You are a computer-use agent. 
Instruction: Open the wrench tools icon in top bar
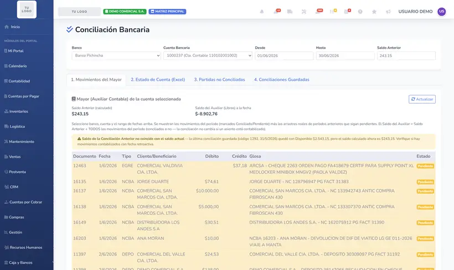pyautogui.click(x=304, y=12)
